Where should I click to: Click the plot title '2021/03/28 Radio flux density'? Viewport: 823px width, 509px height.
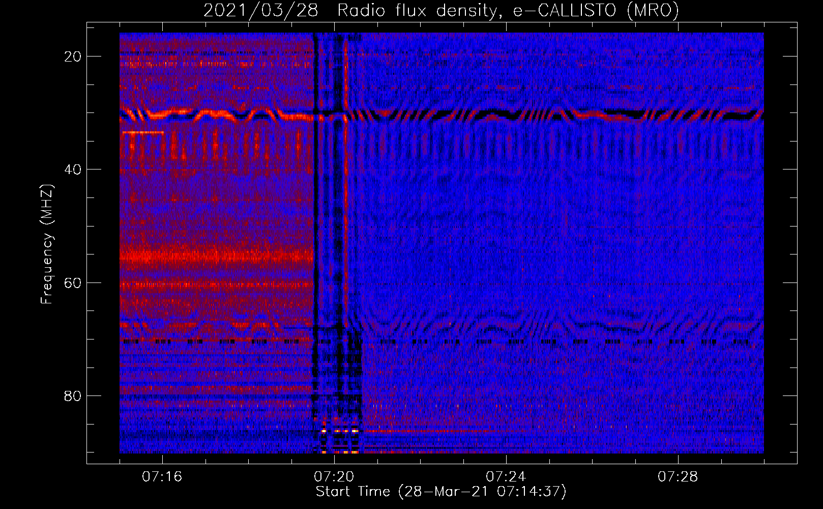point(442,11)
